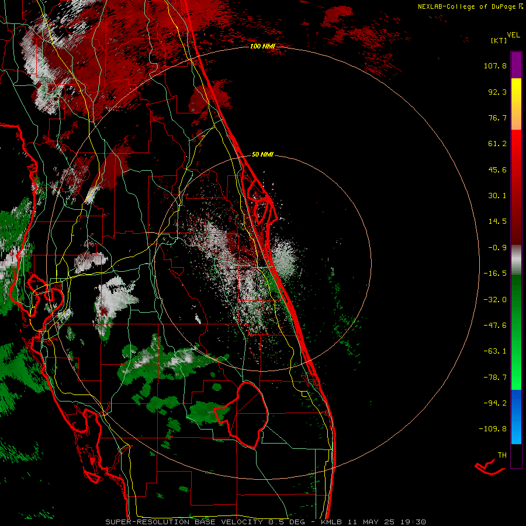The height and width of the screenshot is (526, 526).
Task: Select the 14.5 velocity scale value
Action: tap(497, 222)
